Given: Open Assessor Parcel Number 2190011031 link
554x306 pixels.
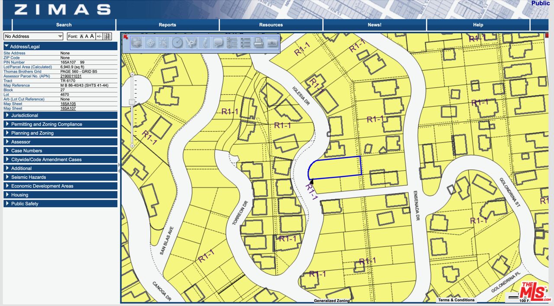Looking at the screenshot, I should click(x=71, y=76).
